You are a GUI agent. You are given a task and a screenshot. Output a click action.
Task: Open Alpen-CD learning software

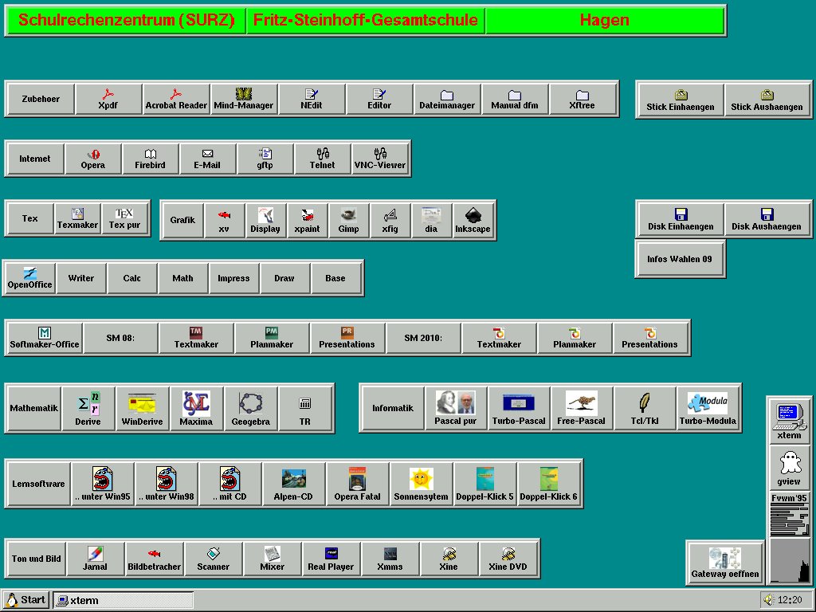[x=293, y=484]
